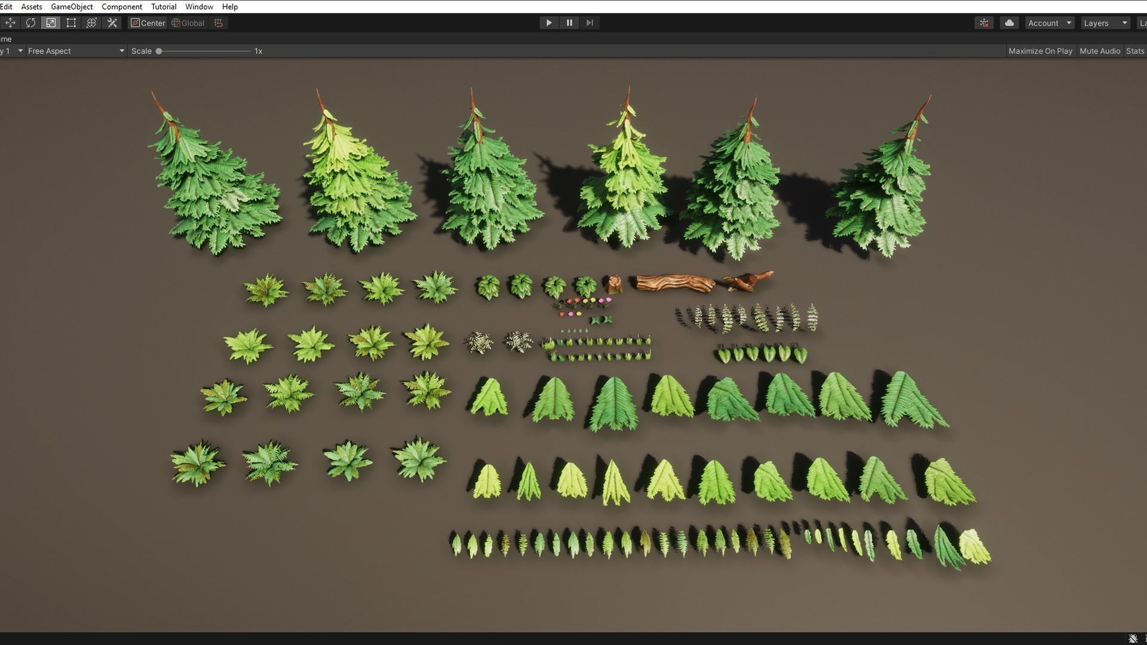The image size is (1147, 645).
Task: Toggle Global handle rotation
Action: point(188,23)
